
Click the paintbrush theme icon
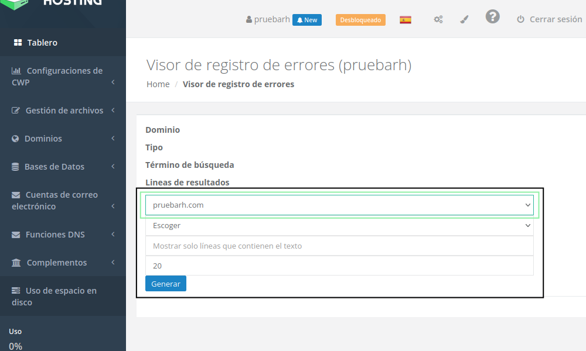tap(464, 20)
